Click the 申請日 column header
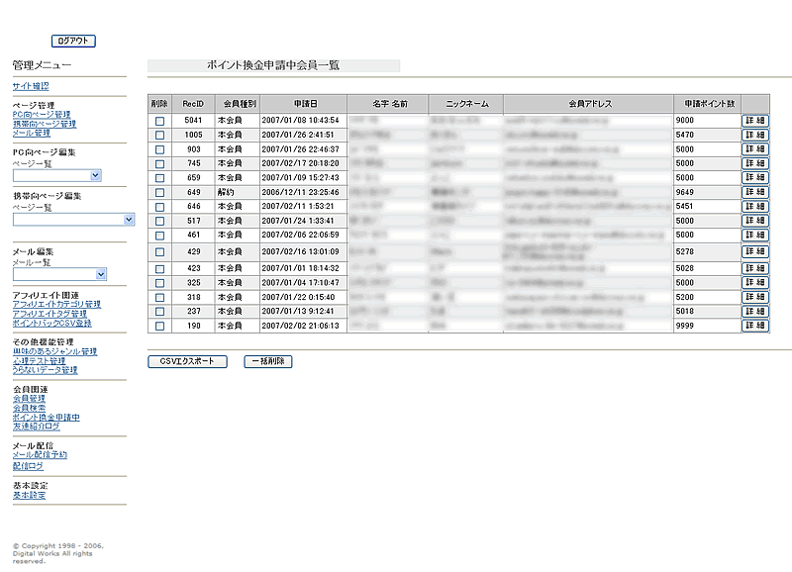 coord(304,104)
